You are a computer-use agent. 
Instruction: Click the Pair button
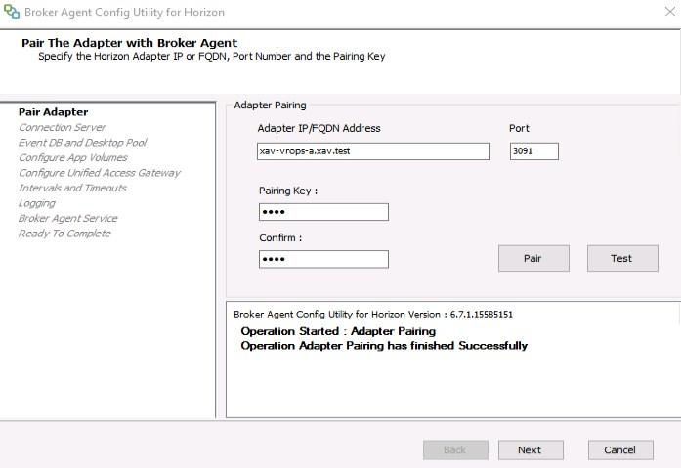tap(533, 258)
